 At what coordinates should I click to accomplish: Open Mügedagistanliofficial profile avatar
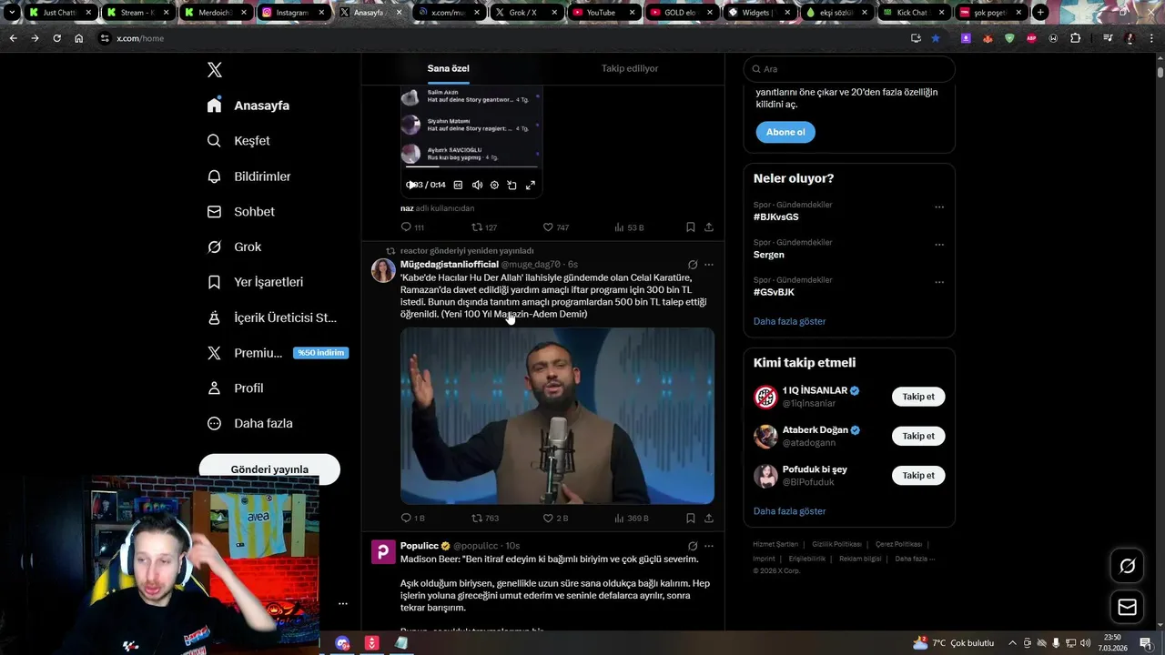point(383,271)
